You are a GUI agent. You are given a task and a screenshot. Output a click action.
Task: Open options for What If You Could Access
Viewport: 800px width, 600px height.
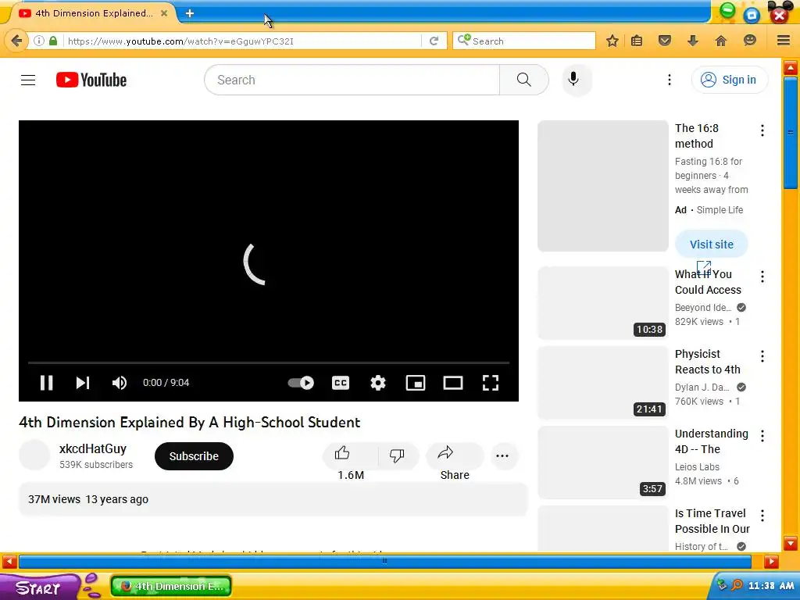pyautogui.click(x=762, y=277)
